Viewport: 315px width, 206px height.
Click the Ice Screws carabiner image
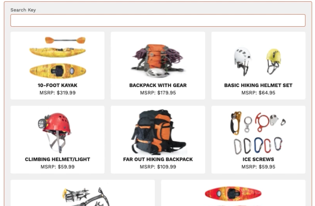258,133
